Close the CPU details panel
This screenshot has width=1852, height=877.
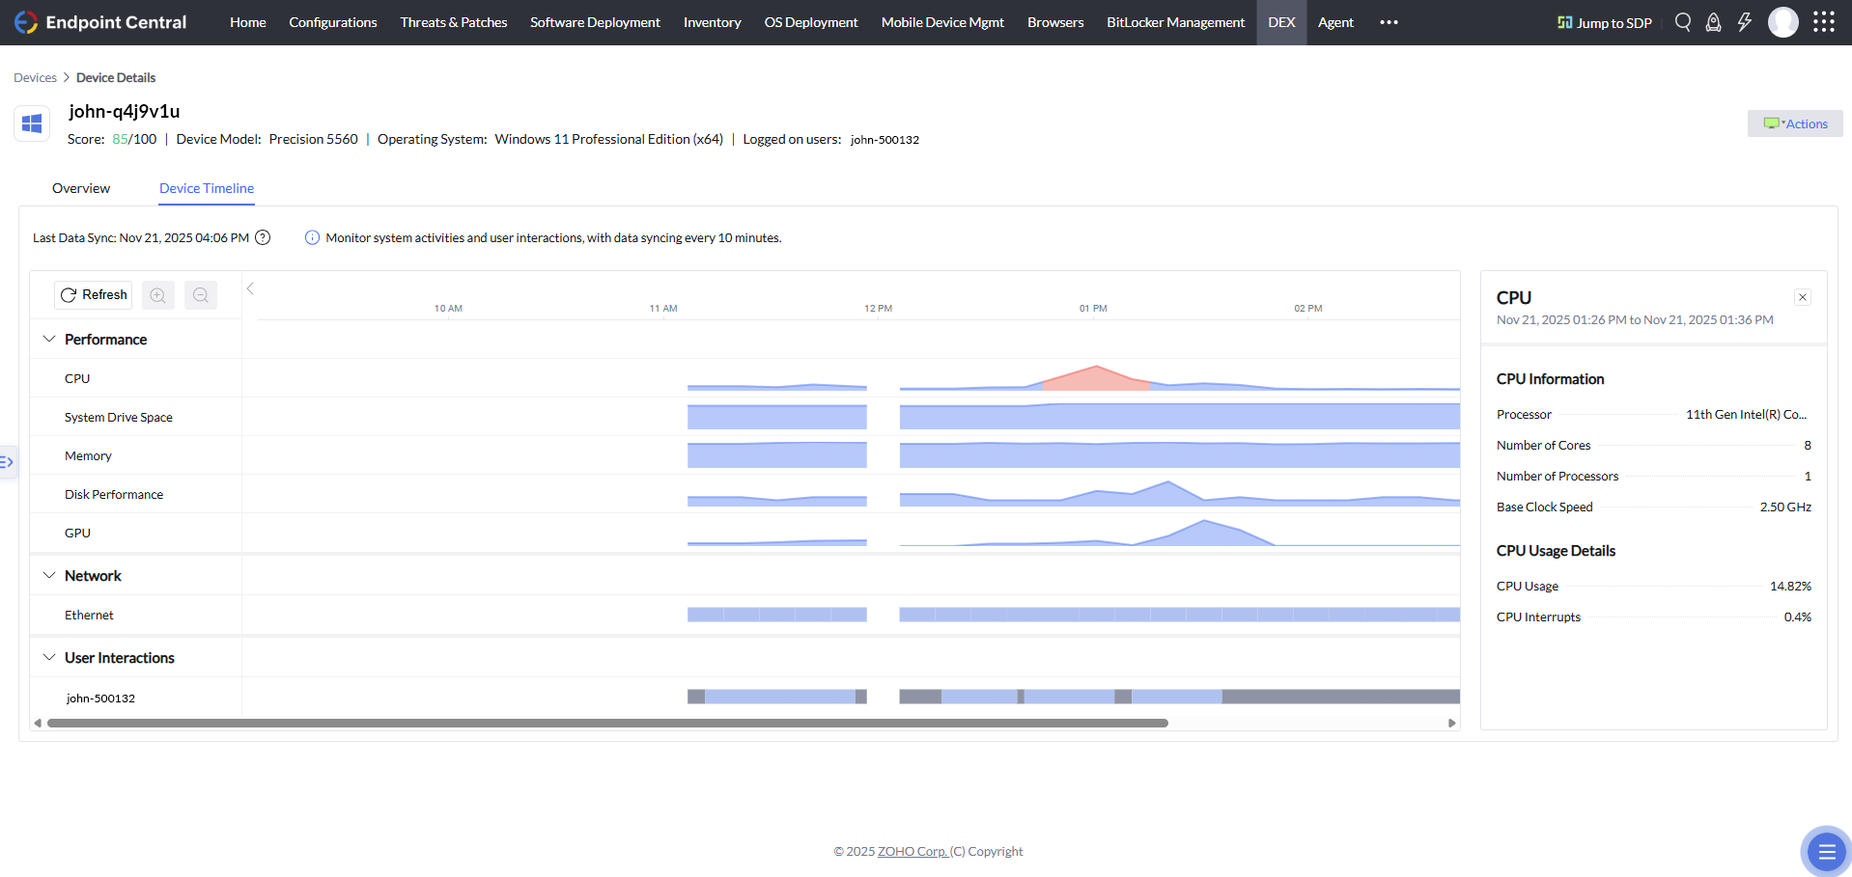pos(1802,297)
